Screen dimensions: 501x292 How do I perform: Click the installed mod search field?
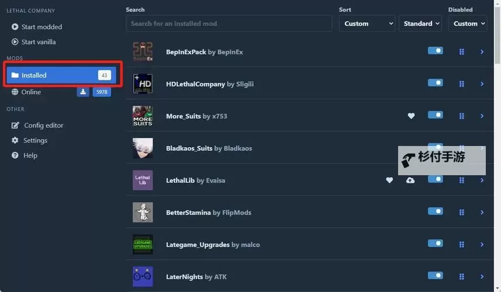coord(229,23)
